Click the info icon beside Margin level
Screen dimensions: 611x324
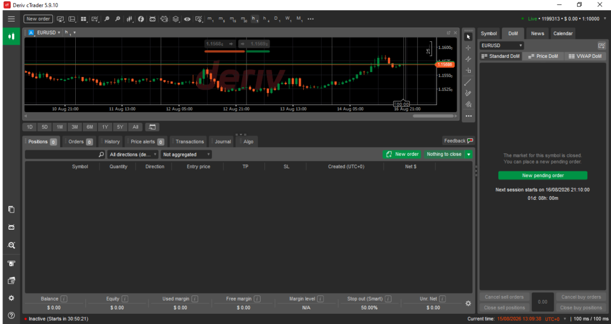click(x=320, y=299)
